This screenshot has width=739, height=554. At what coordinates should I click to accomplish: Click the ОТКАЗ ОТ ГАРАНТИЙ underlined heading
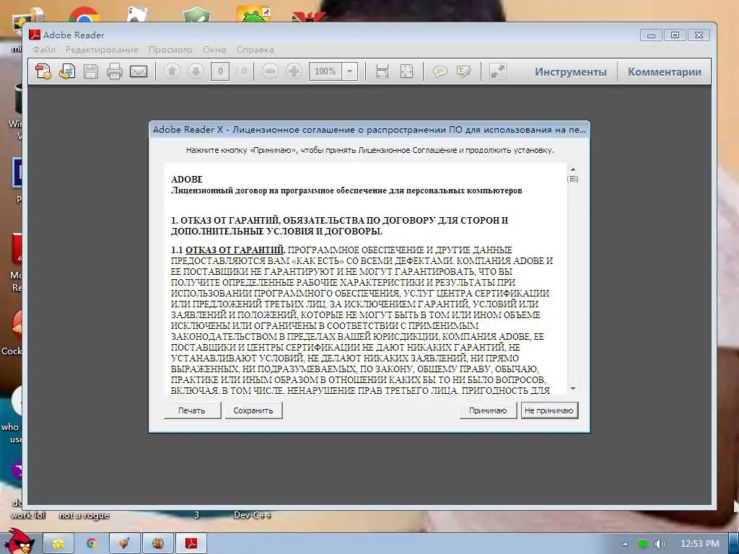click(x=235, y=250)
